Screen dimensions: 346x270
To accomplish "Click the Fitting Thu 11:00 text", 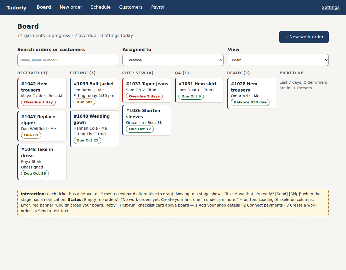I will point(89,134).
